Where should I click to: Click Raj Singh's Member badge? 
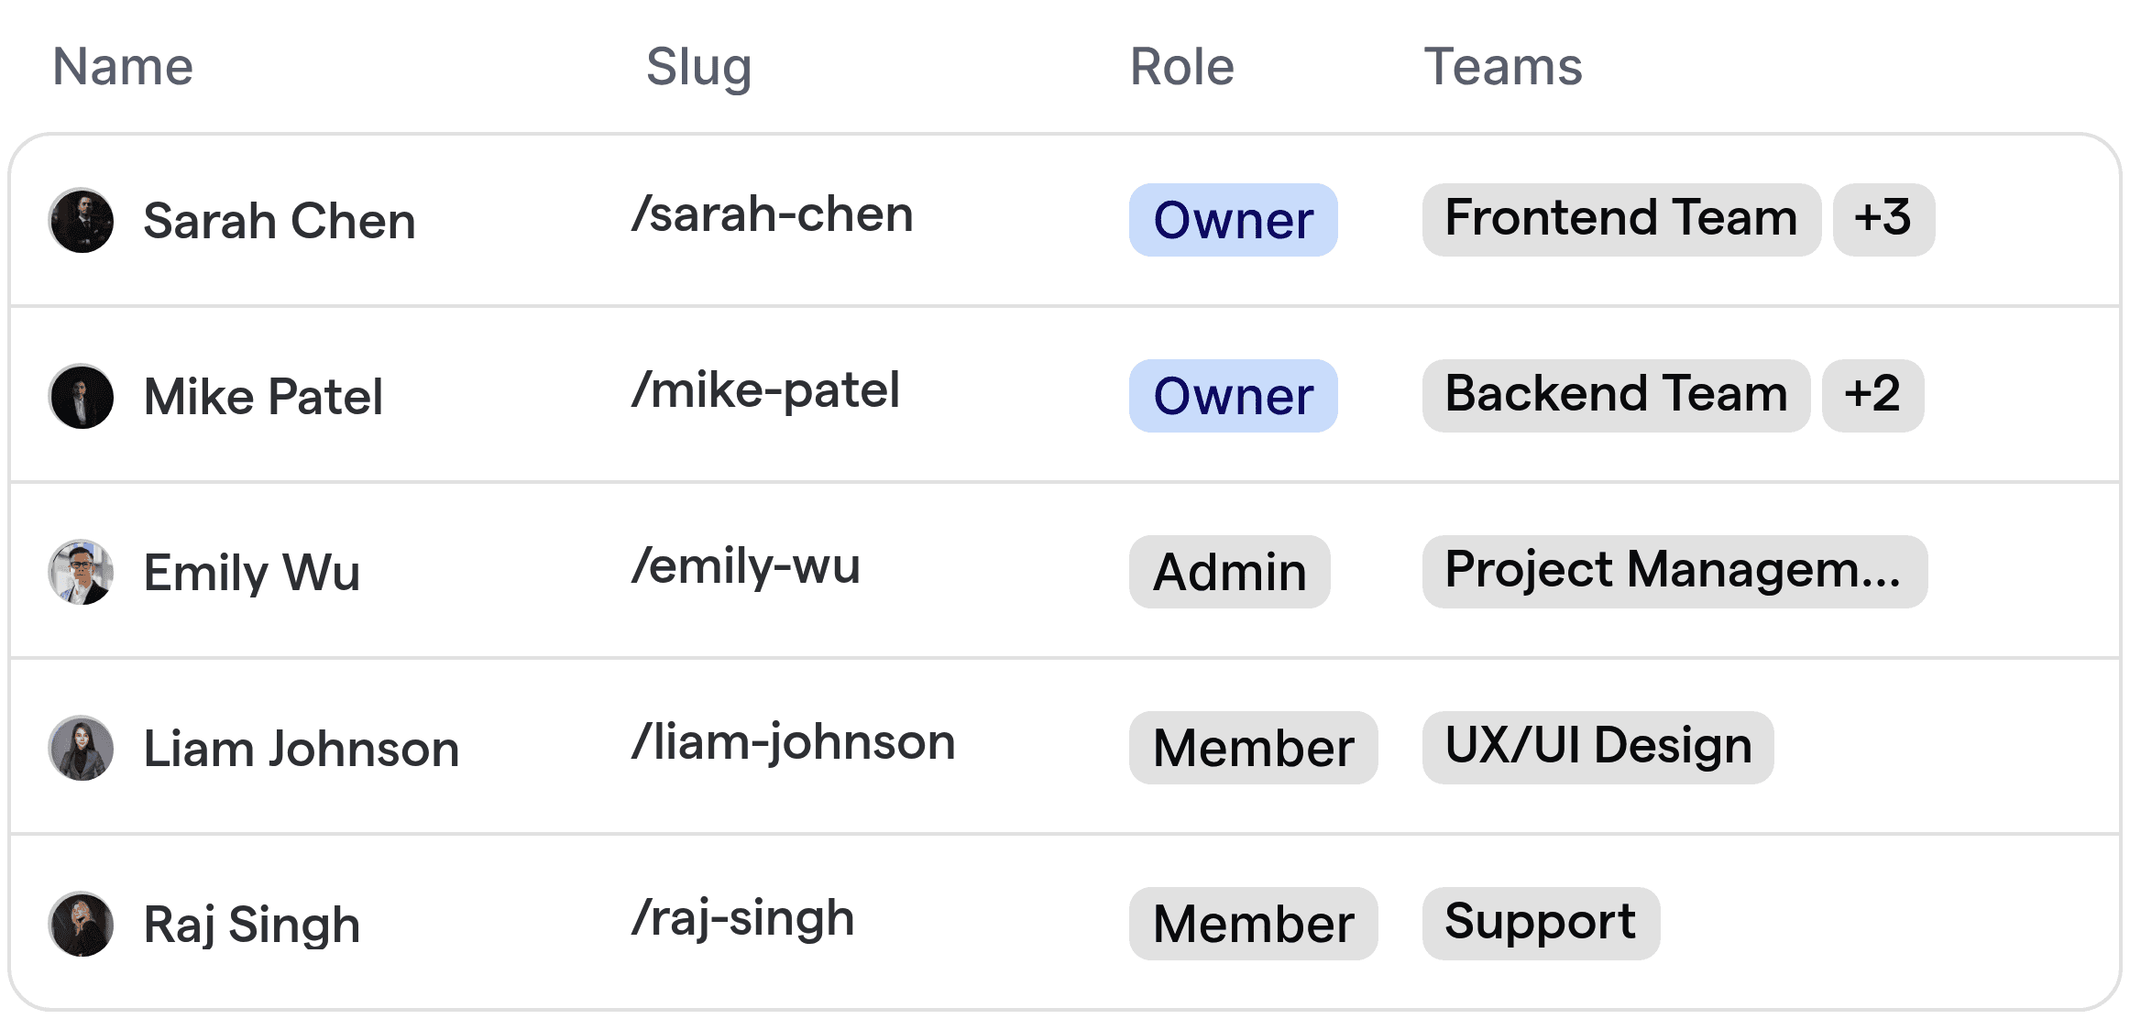pos(1253,924)
